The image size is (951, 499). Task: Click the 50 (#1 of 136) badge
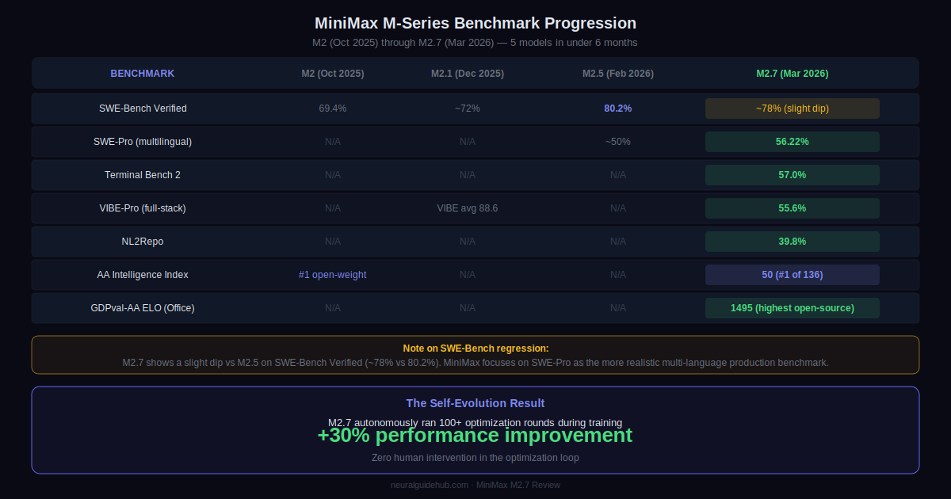792,275
